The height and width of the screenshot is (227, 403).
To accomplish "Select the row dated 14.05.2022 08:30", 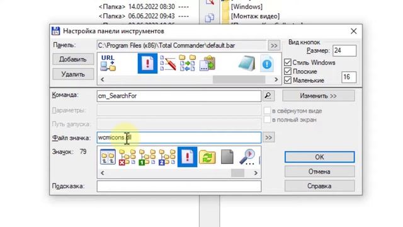I will tap(144, 7).
